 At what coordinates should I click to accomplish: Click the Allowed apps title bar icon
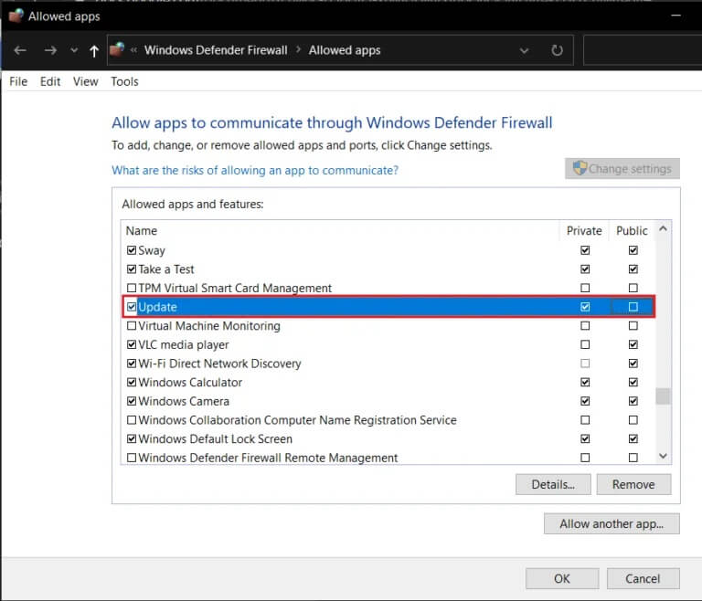tap(15, 16)
